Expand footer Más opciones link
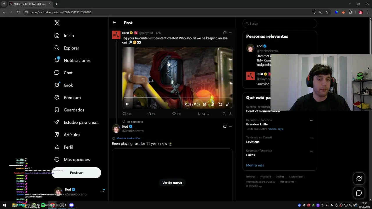 click(x=288, y=182)
